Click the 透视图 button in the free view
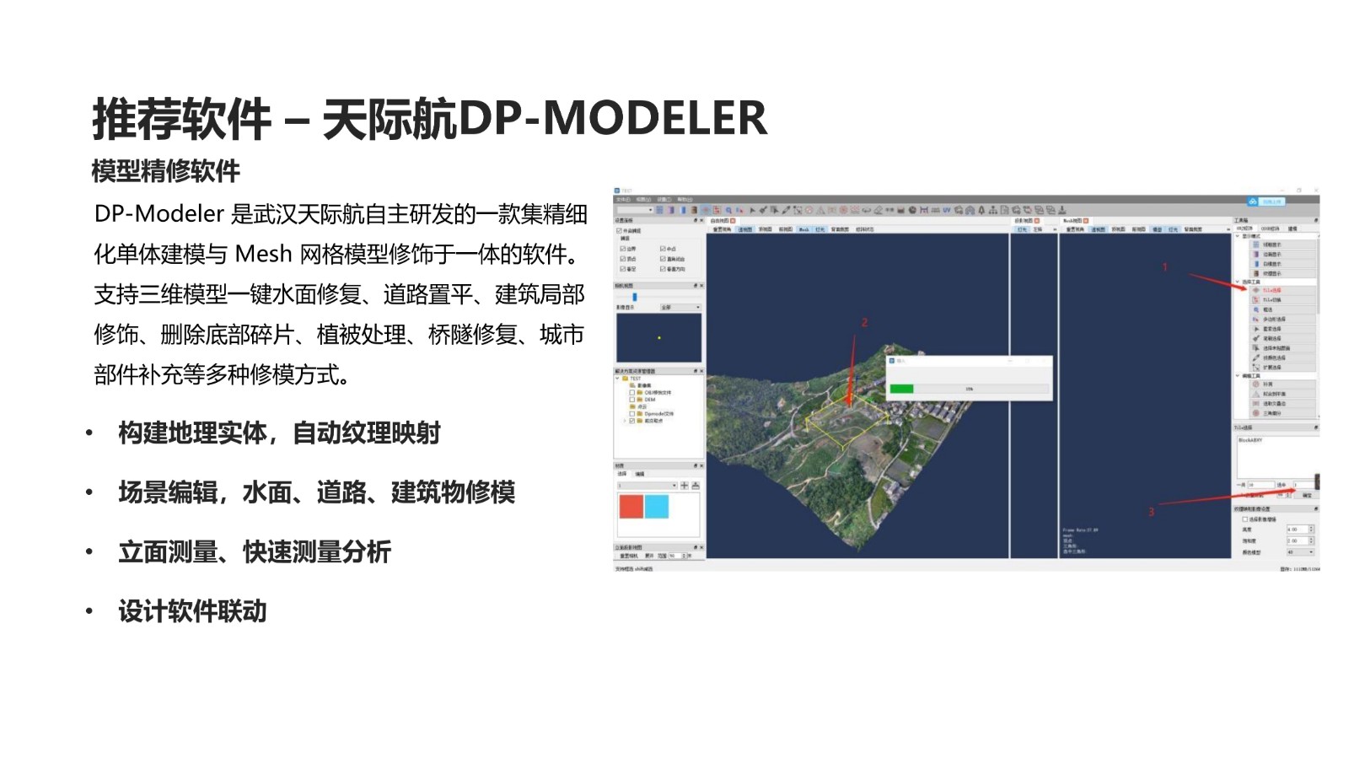Screen dimensions: 1349x758 coord(744,229)
